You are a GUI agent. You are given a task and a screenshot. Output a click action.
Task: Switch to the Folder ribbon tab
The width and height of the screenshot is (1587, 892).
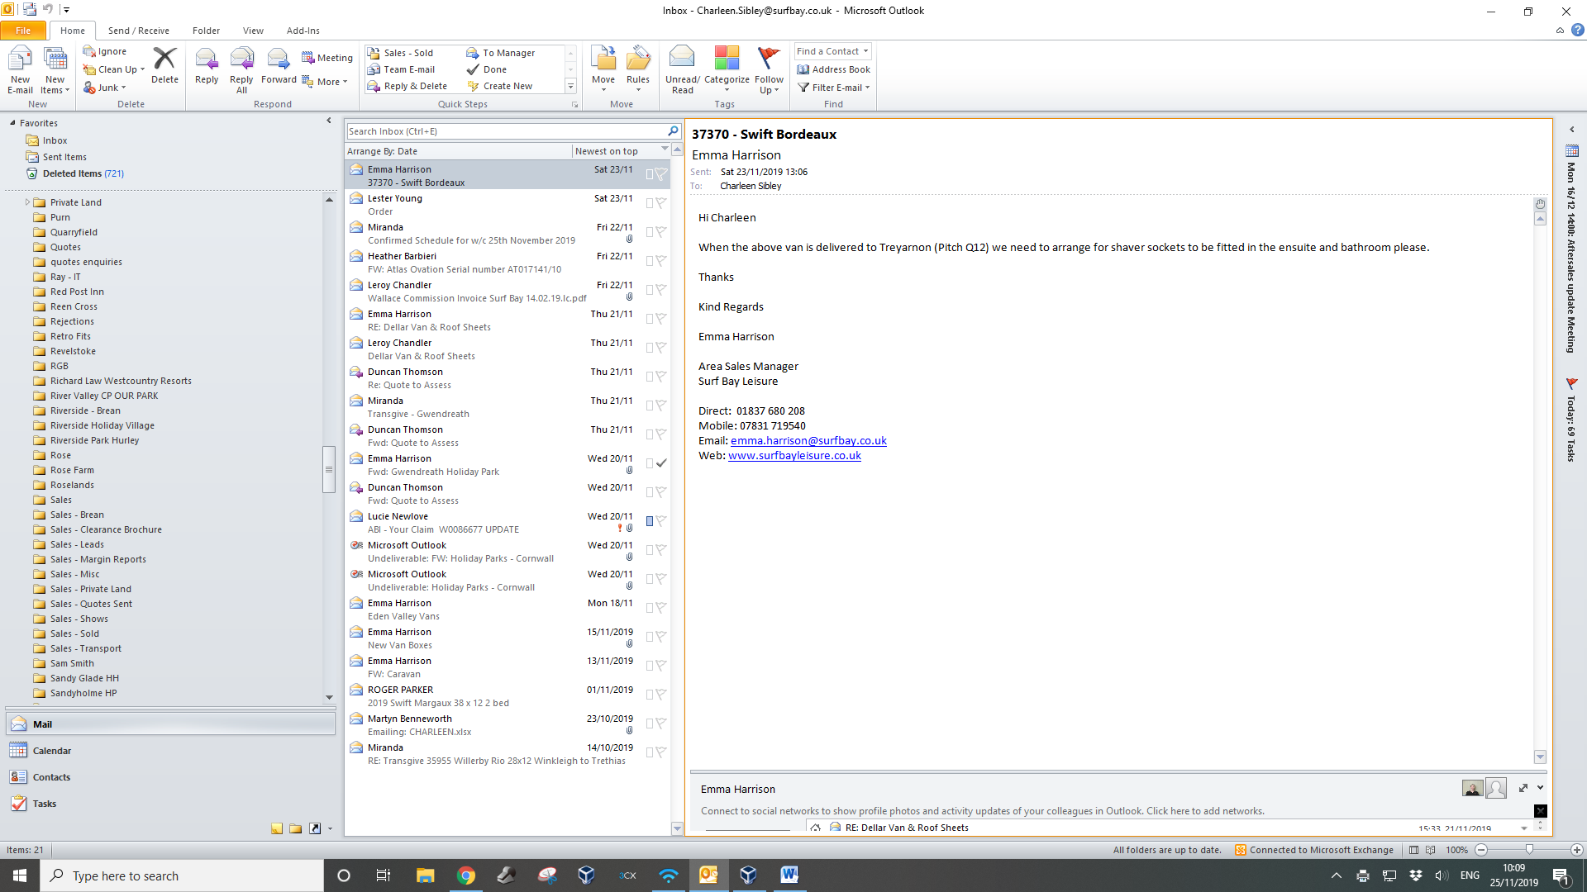[206, 31]
